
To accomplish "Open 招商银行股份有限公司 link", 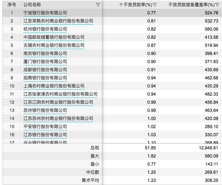I will coord(45,78).
